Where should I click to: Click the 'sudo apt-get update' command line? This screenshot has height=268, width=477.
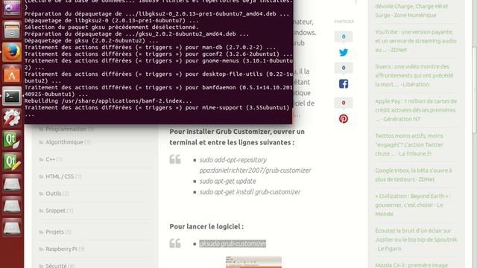[x=227, y=181]
